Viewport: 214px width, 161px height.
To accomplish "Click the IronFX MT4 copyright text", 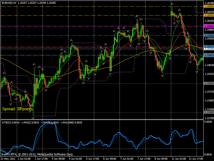I will point(37,154).
